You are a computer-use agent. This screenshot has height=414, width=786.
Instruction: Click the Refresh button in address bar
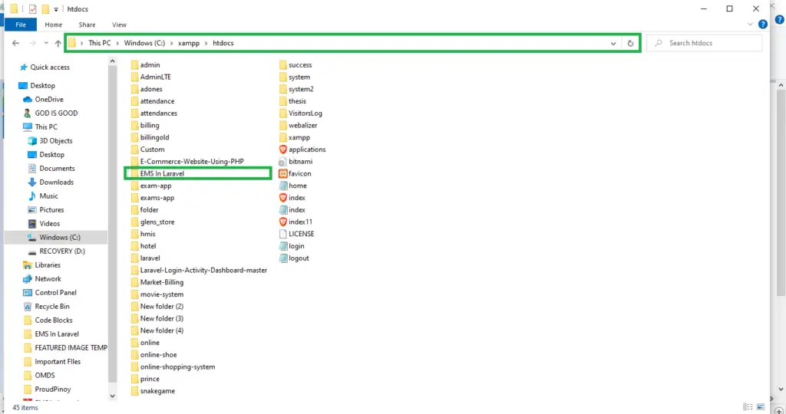pos(630,43)
